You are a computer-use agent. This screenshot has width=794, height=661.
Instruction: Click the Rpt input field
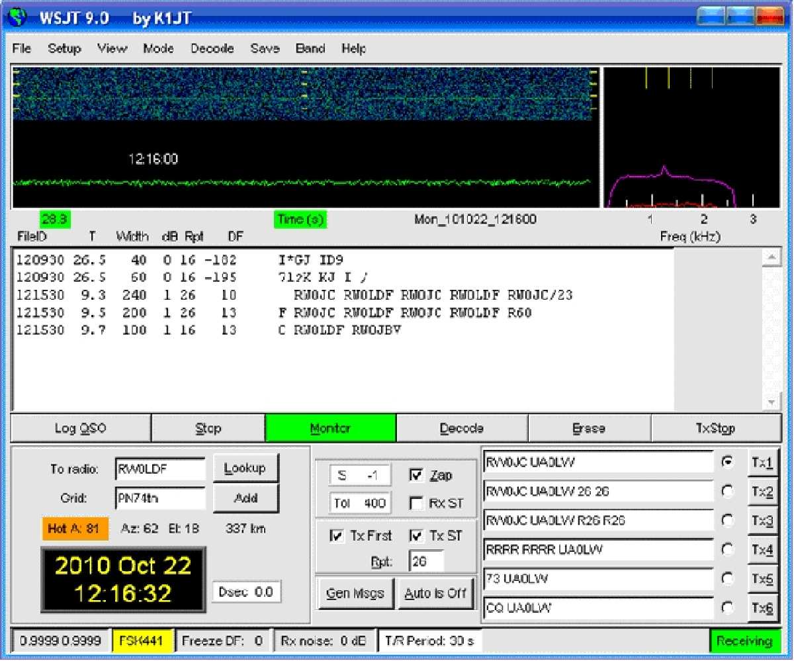(426, 562)
